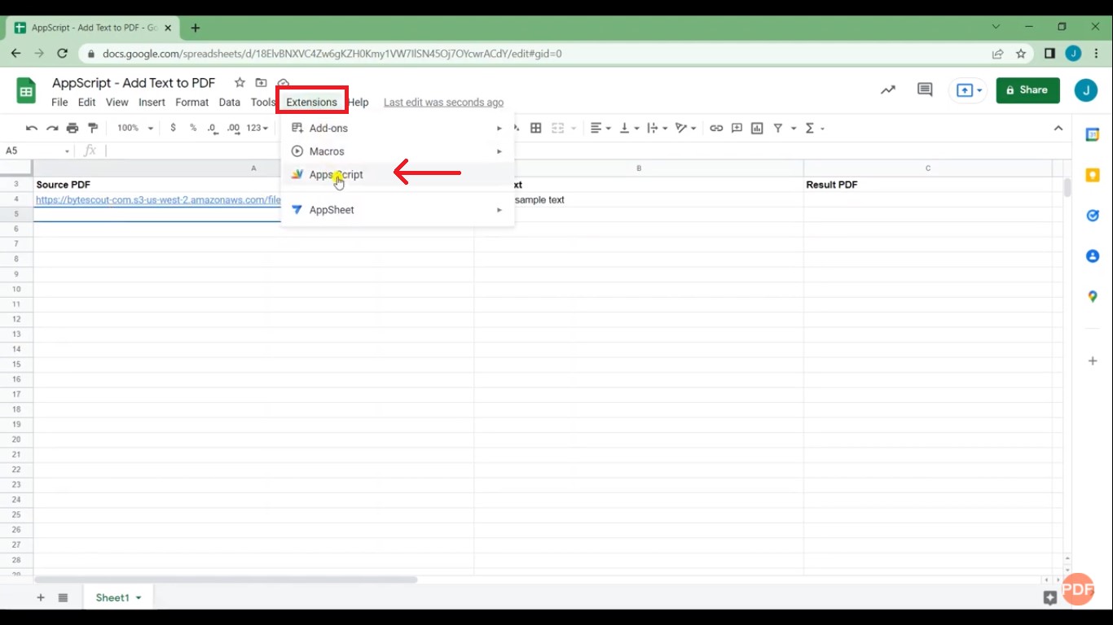The height and width of the screenshot is (625, 1113).
Task: Open the 123 more formats dropdown
Action: [257, 128]
